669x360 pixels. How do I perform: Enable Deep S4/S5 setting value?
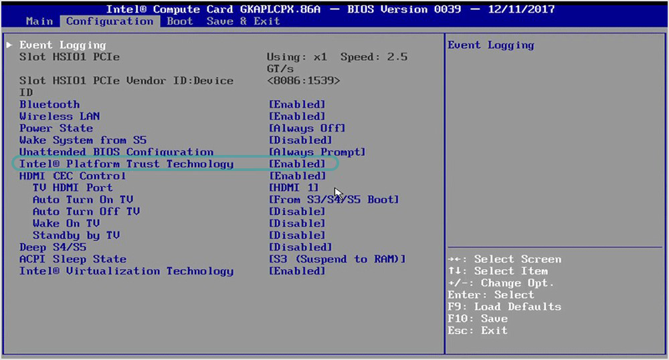tap(300, 247)
